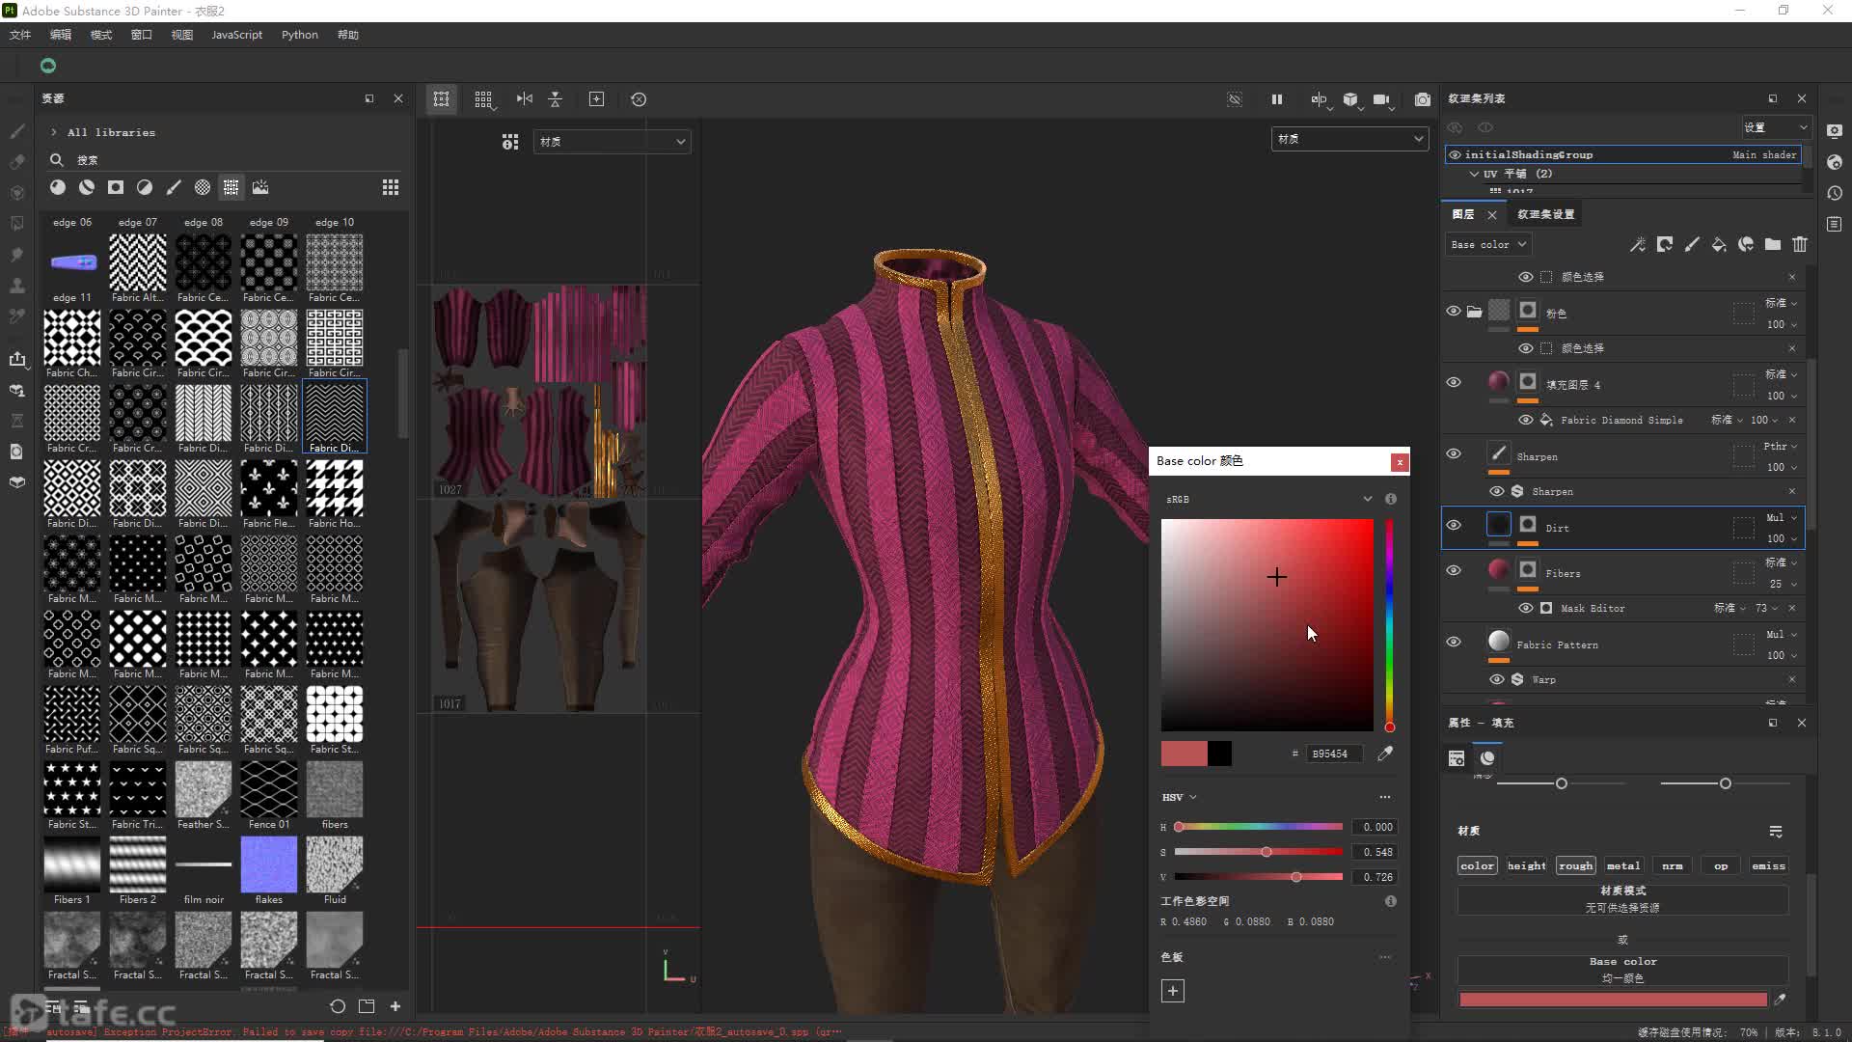Image resolution: width=1852 pixels, height=1042 pixels.
Task: Open the JavaScript menu
Action: tap(236, 35)
